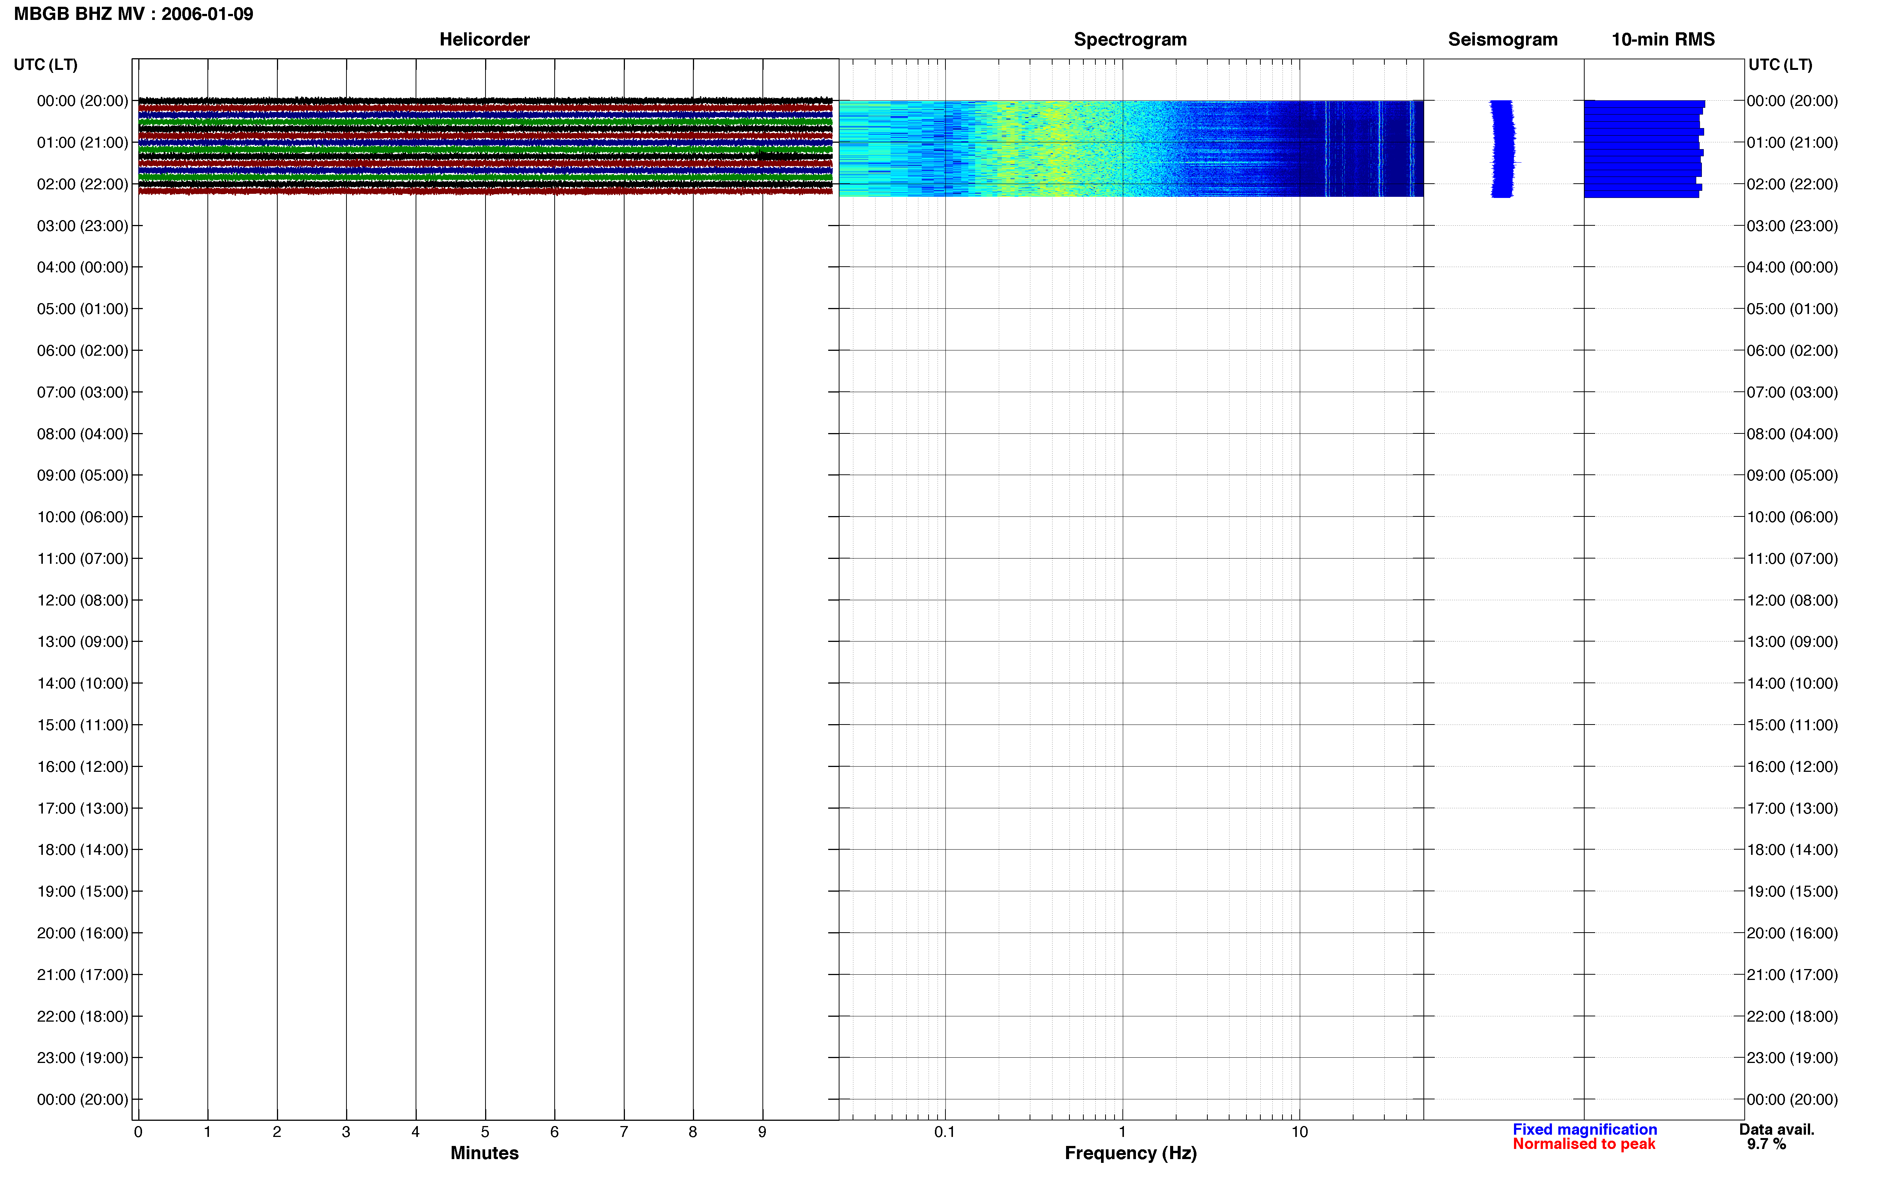Click 13:00 (09:00) on the right time axis
Viewport: 1886px width, 1179px height.
point(1792,642)
